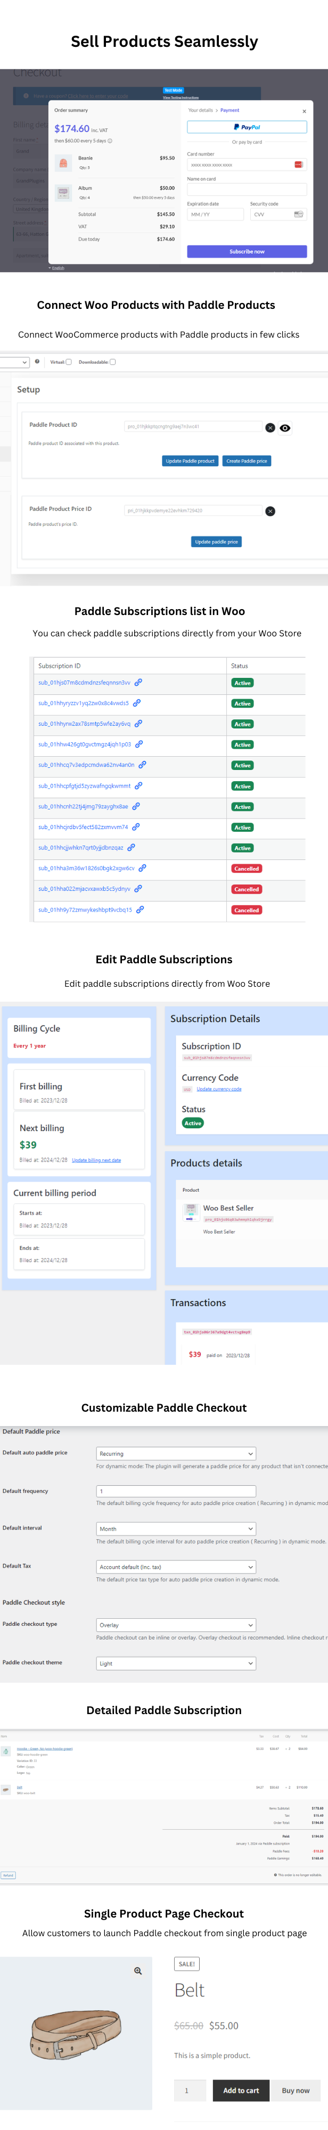Click the PayPal payment button
328x2130 pixels.
[247, 127]
